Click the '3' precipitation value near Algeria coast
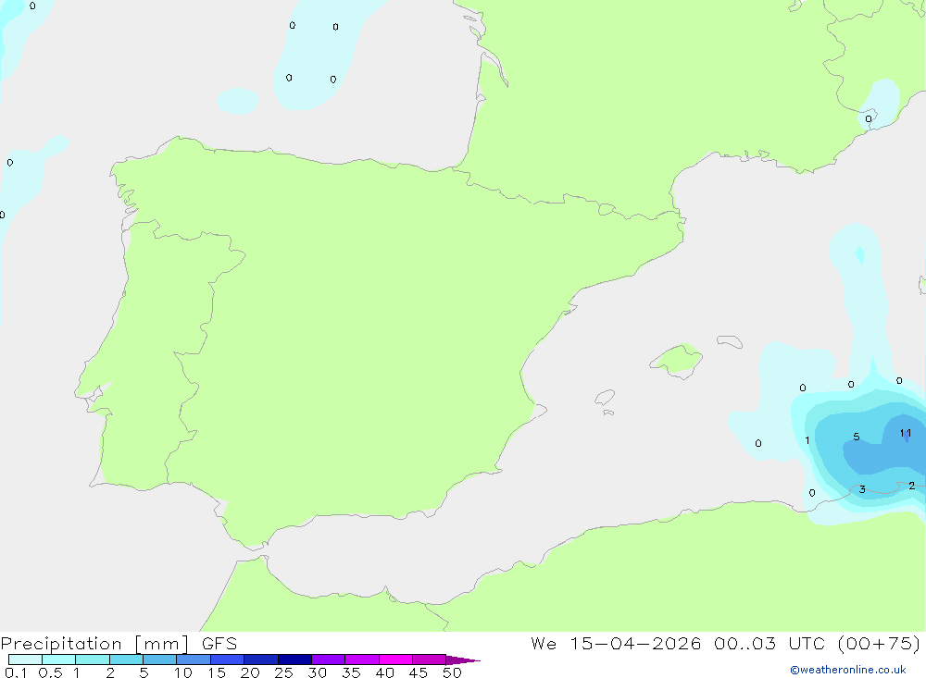This screenshot has height=678, width=926. pyautogui.click(x=862, y=489)
